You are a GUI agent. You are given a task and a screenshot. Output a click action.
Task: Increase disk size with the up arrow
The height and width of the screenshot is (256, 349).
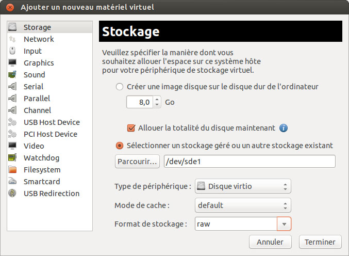pos(157,100)
